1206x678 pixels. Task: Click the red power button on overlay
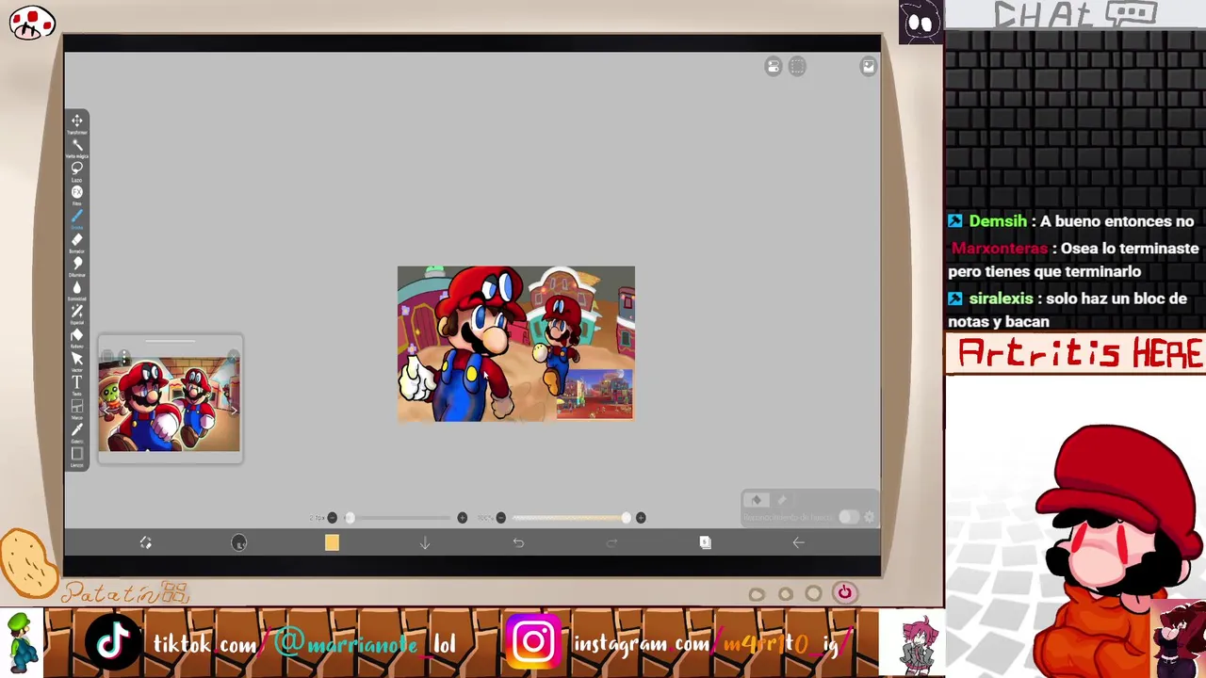coord(844,592)
